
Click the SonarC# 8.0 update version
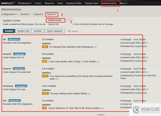coord(44,61)
